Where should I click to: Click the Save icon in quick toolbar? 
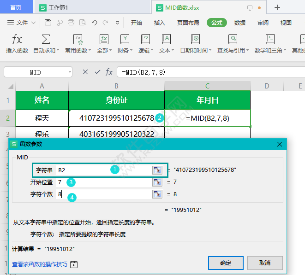(x=48, y=23)
